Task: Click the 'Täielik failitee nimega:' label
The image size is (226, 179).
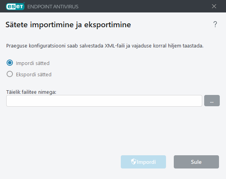Action: (x=31, y=92)
